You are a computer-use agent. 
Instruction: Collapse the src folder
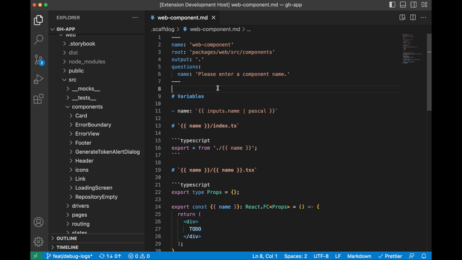(97, 80)
